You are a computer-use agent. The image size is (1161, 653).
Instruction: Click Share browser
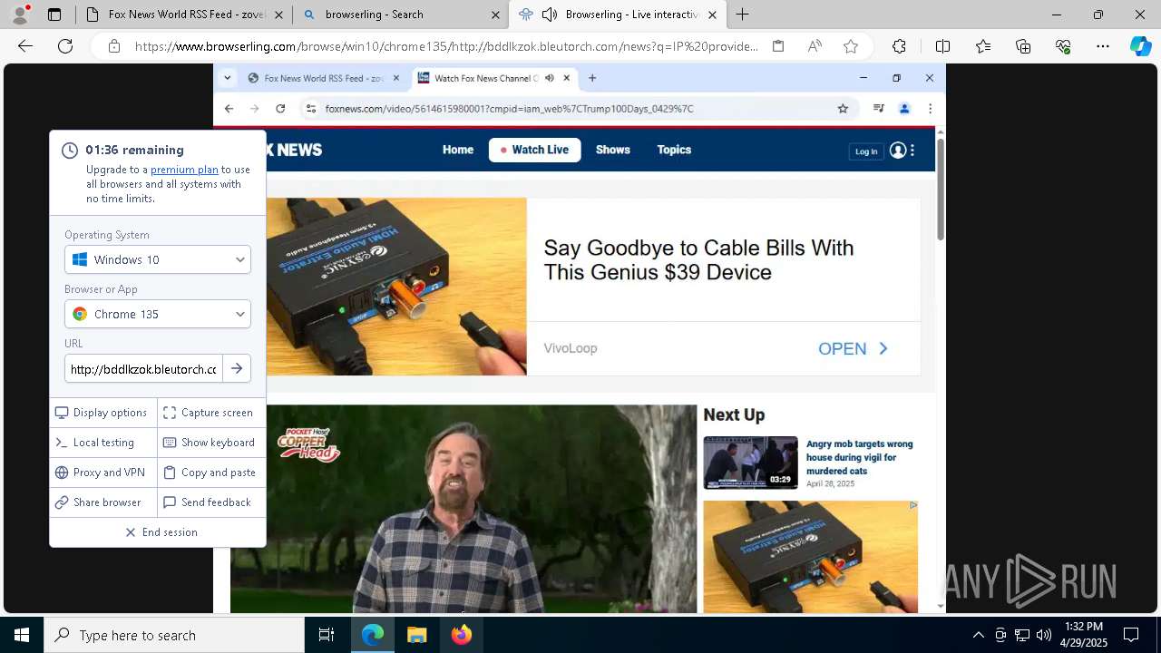click(x=103, y=502)
